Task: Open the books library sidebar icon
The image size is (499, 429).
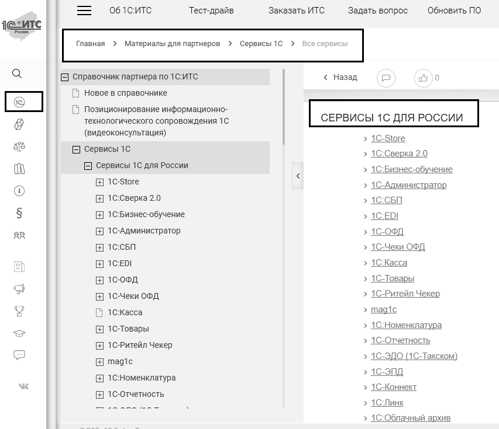Action: 19,169
